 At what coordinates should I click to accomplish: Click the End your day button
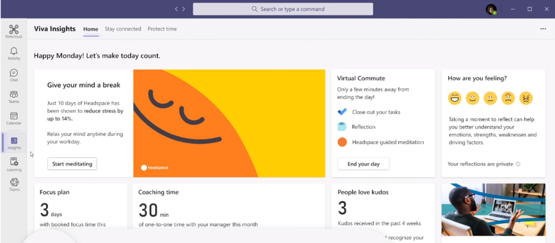[364, 164]
